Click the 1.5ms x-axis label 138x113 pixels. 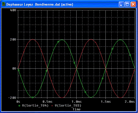pyautogui.click(x=106, y=102)
